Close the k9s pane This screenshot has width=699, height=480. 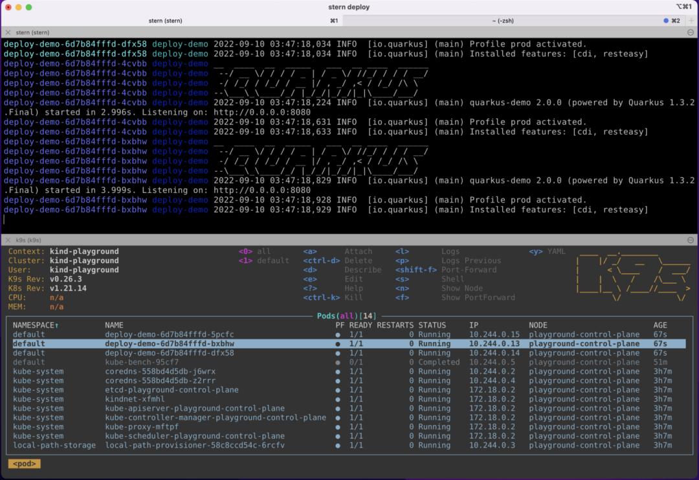click(8, 240)
